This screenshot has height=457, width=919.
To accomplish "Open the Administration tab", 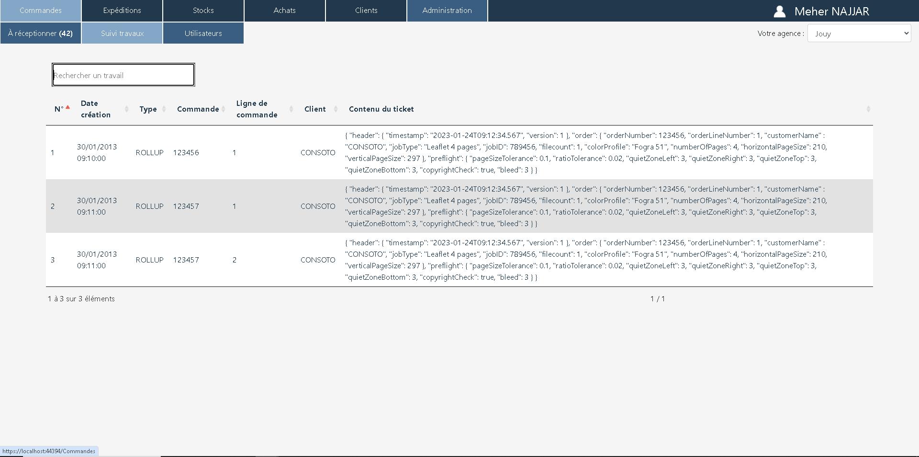I will pyautogui.click(x=447, y=11).
